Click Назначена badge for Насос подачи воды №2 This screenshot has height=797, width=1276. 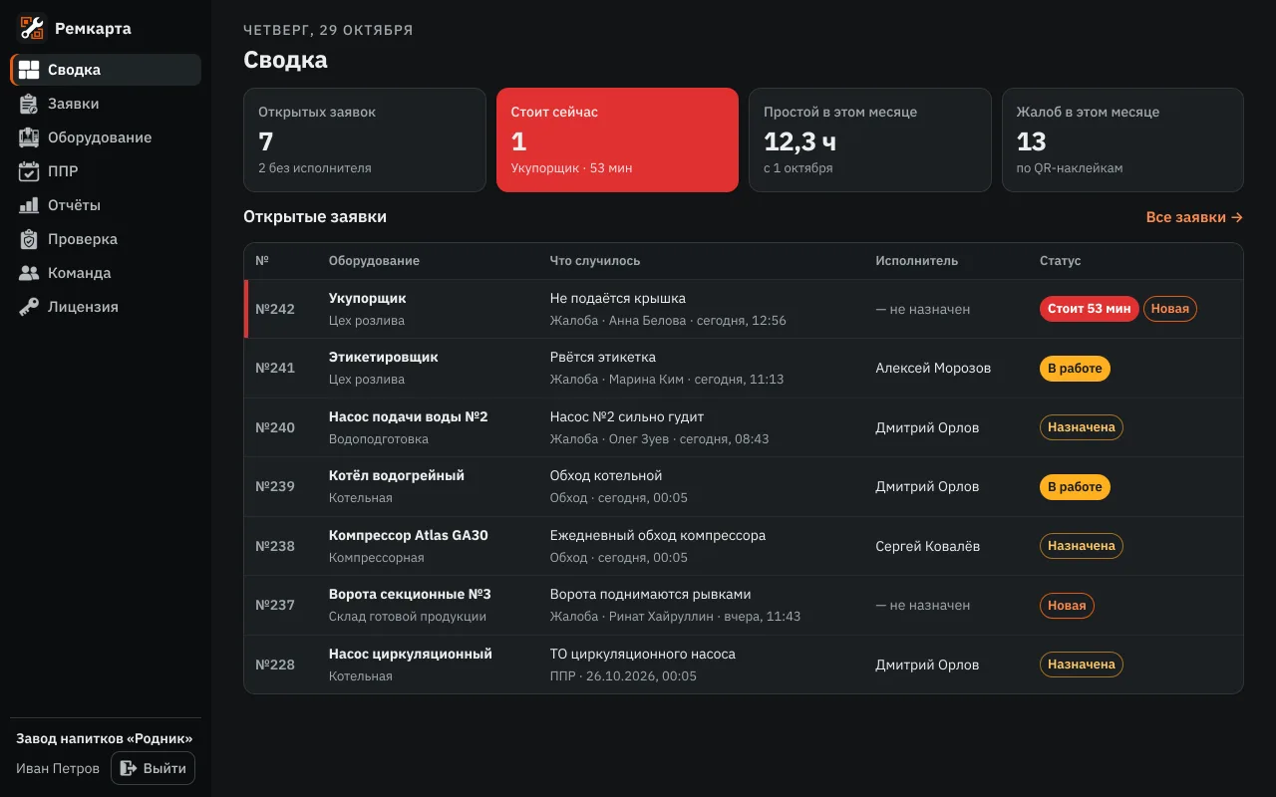click(1082, 427)
